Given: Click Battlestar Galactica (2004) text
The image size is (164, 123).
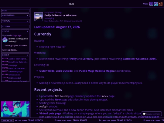Looking at the screenshot, I should 139,59.
